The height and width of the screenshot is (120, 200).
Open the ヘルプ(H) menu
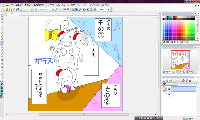pos(105,5)
